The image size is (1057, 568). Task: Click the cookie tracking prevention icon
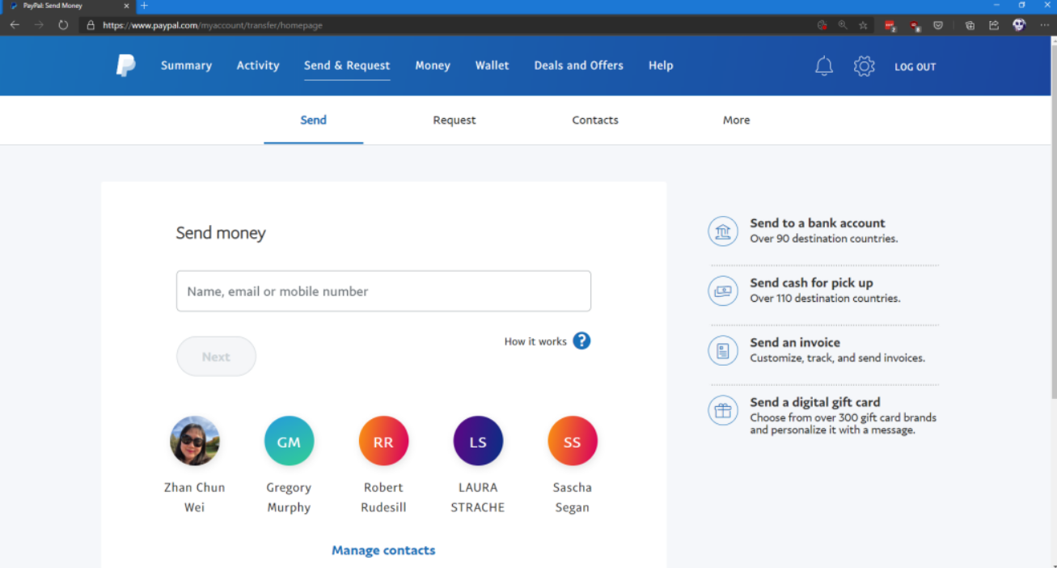[822, 25]
